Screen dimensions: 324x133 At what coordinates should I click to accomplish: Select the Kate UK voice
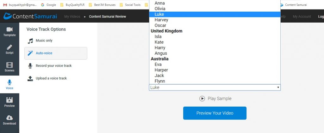215,42
